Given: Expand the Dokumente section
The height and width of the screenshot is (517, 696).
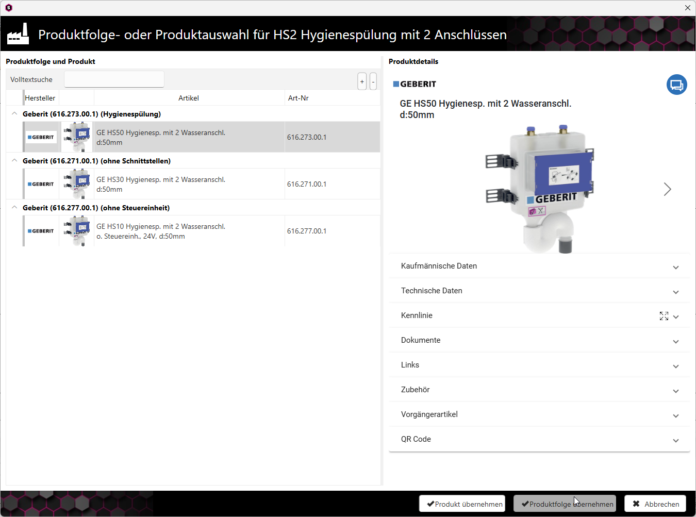Looking at the screenshot, I should coord(539,340).
